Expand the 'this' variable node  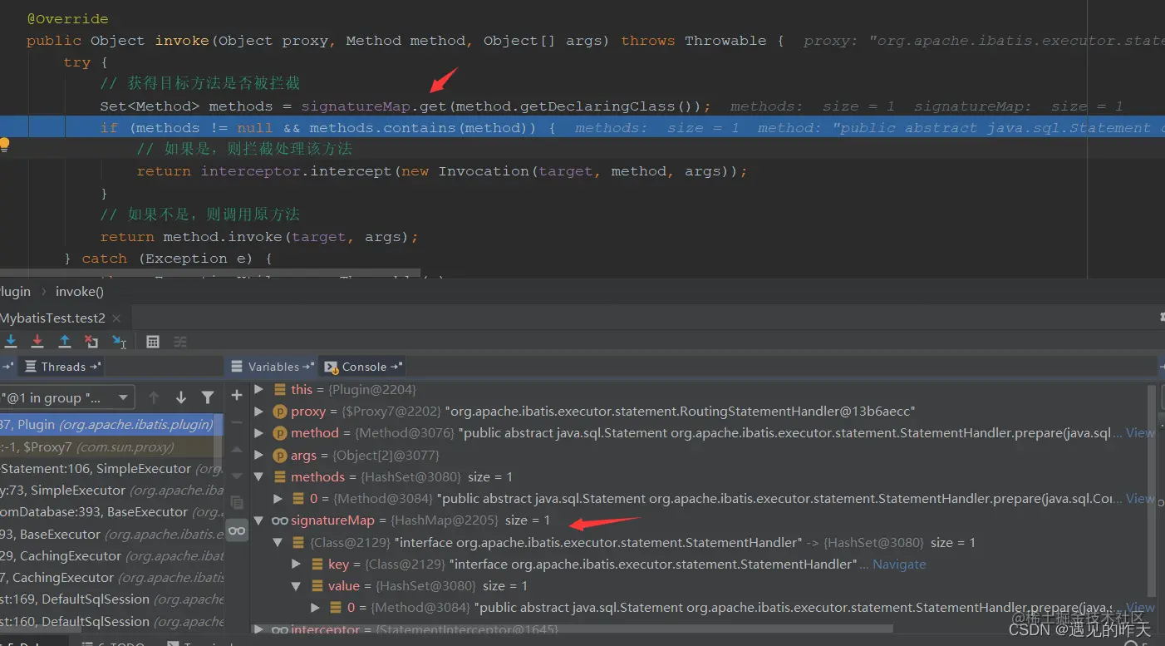[259, 389]
